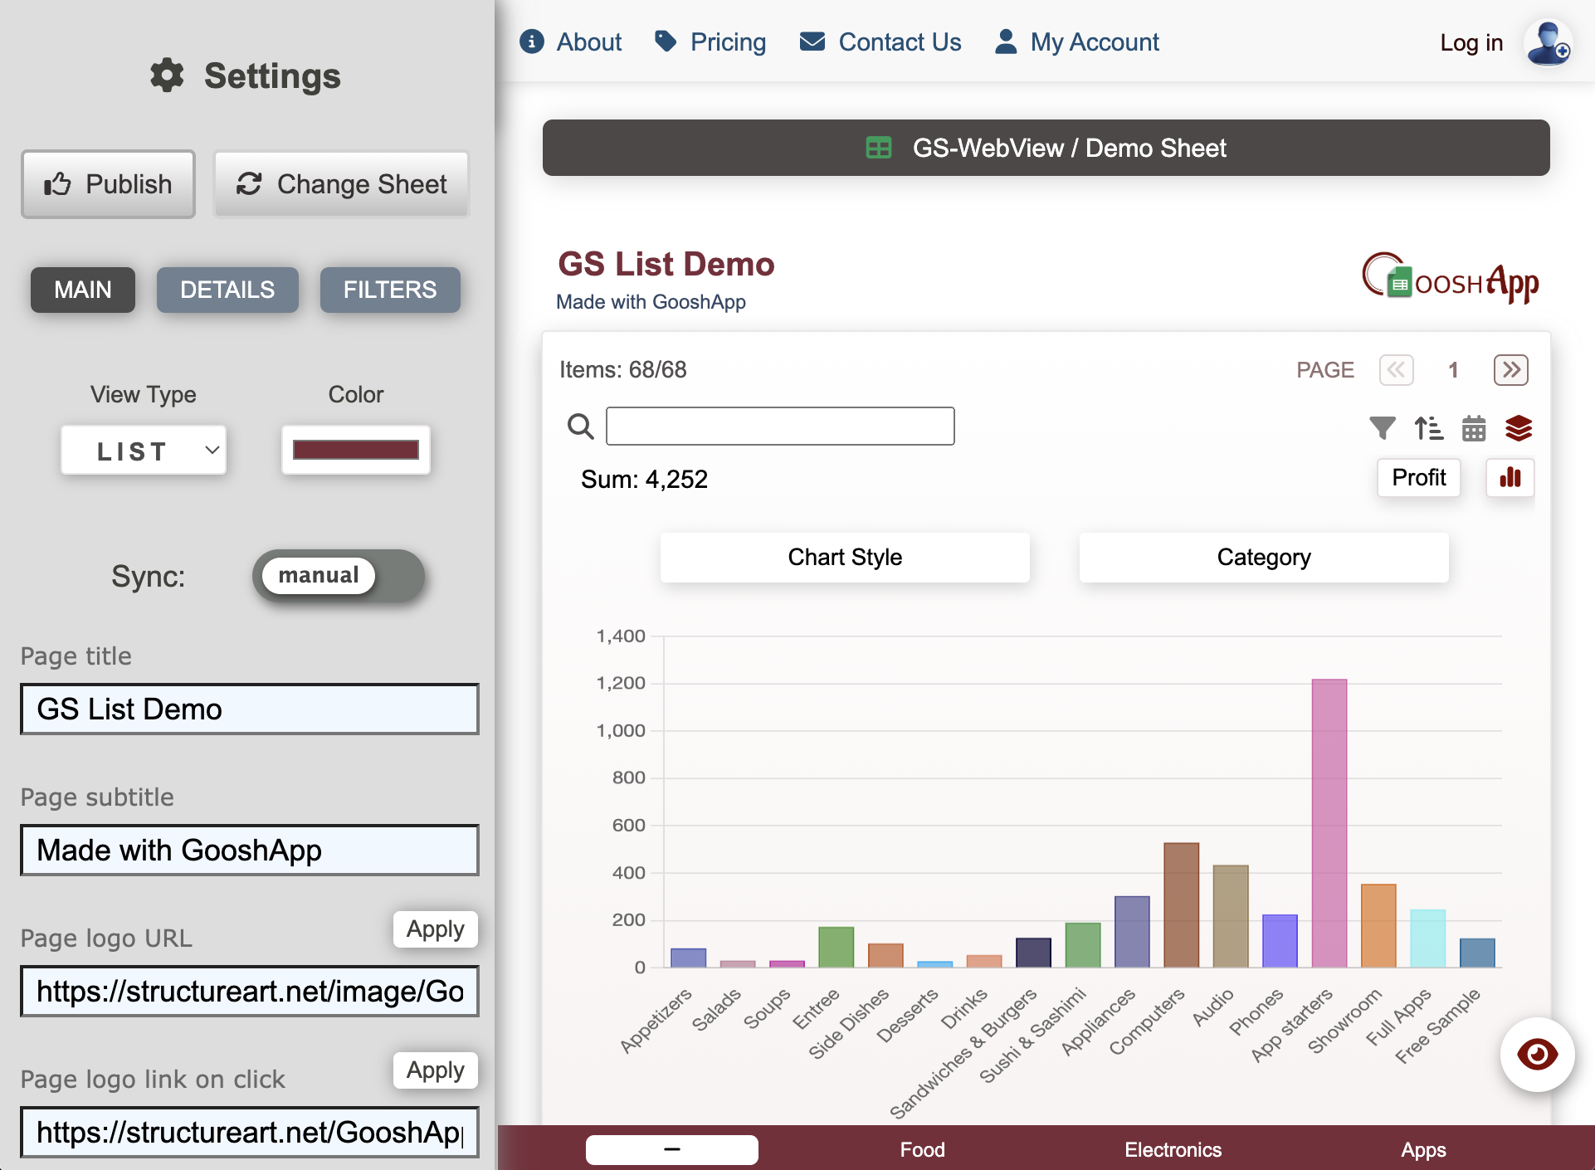The width and height of the screenshot is (1595, 1170).
Task: Click the Publish button
Action: (108, 184)
